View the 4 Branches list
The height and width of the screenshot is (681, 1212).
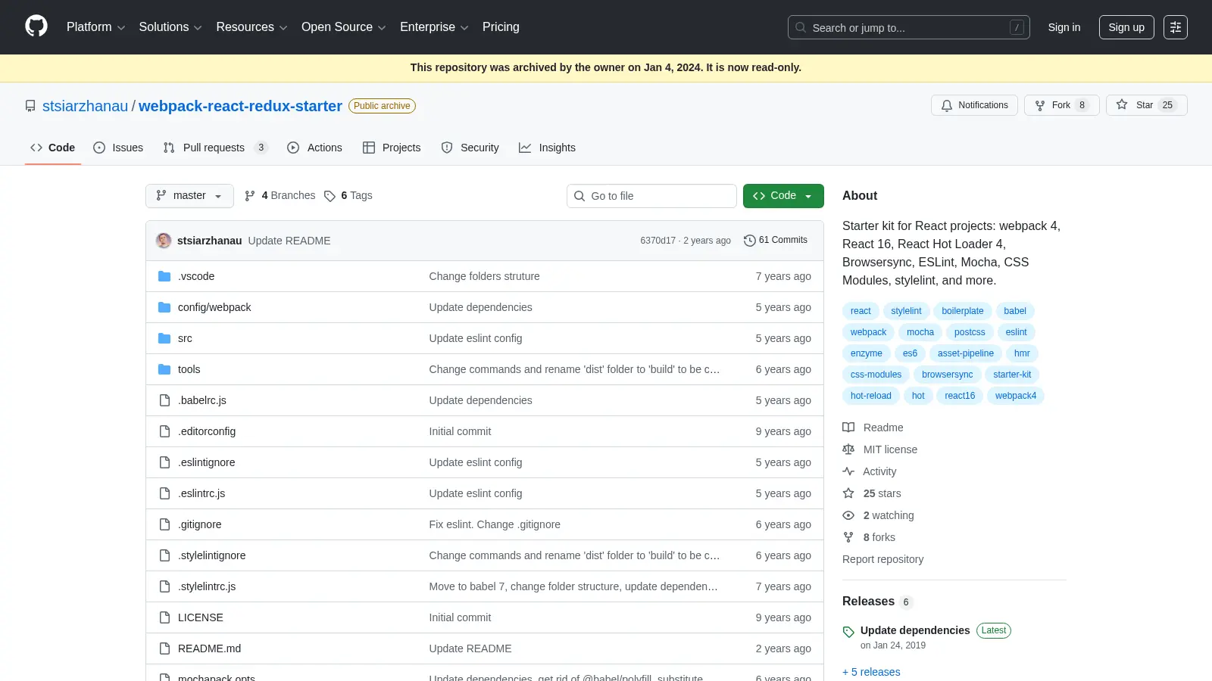coord(280,195)
